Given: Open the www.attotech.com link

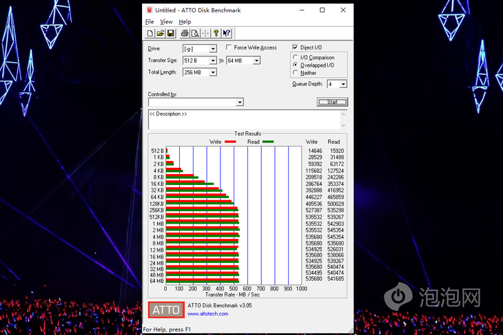Looking at the screenshot, I should 208,314.
